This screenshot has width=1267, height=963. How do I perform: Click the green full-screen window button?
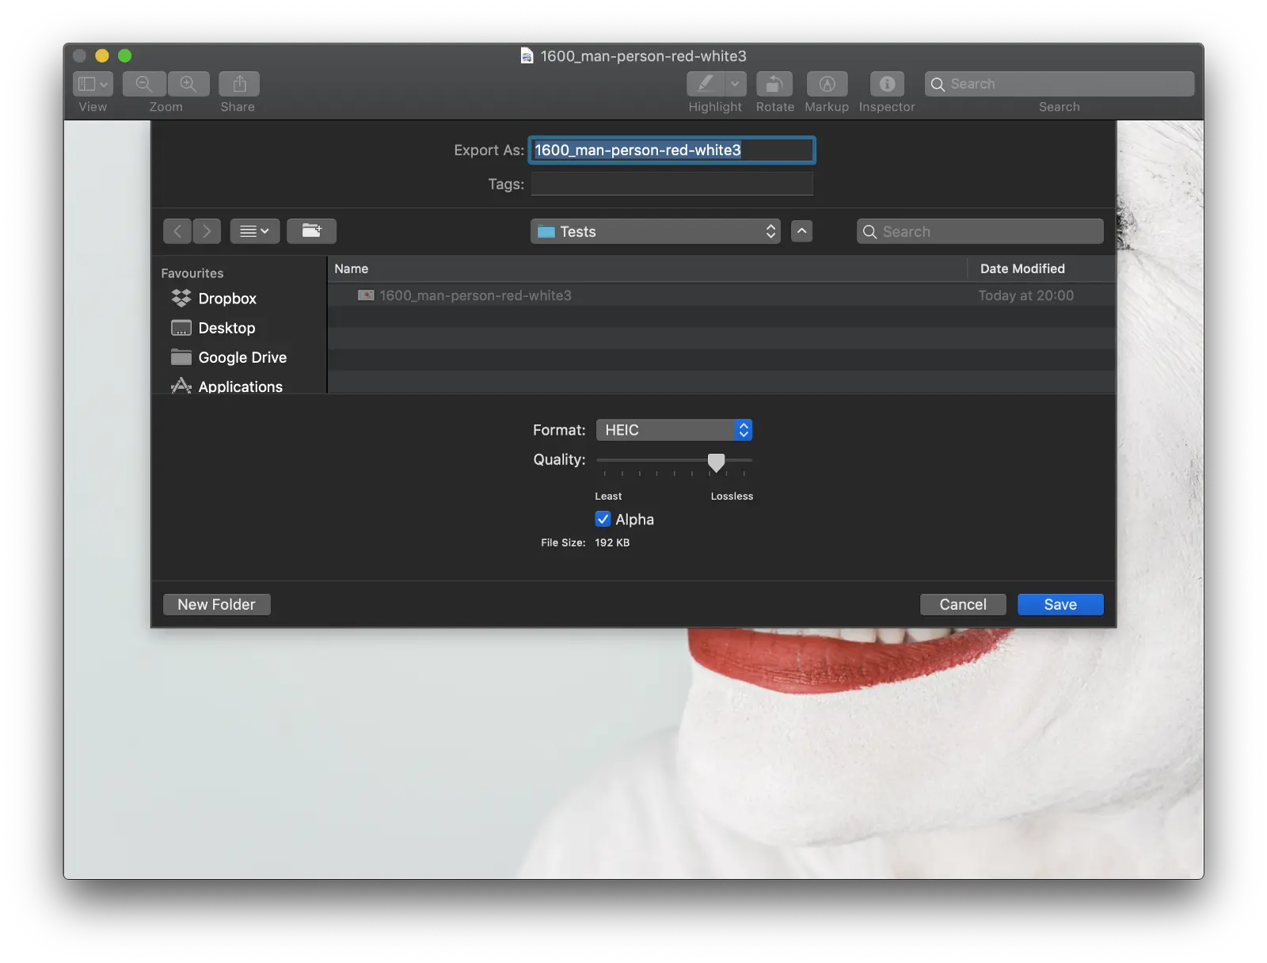click(x=125, y=55)
